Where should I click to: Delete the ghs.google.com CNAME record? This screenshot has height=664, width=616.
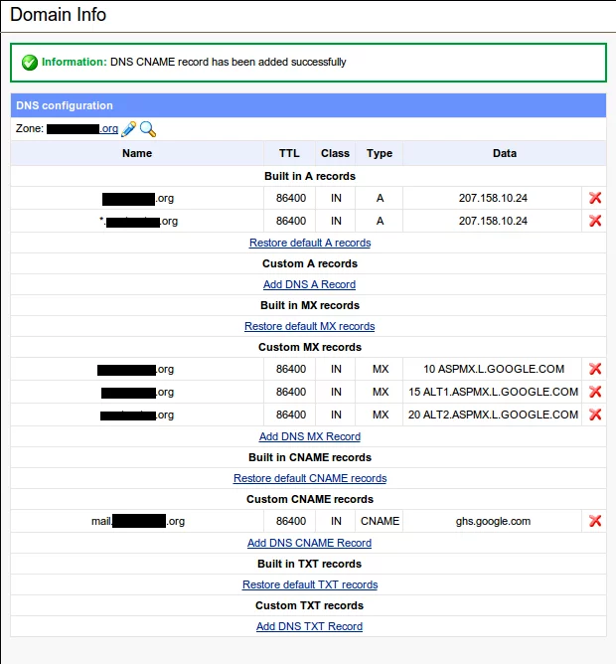(x=595, y=521)
